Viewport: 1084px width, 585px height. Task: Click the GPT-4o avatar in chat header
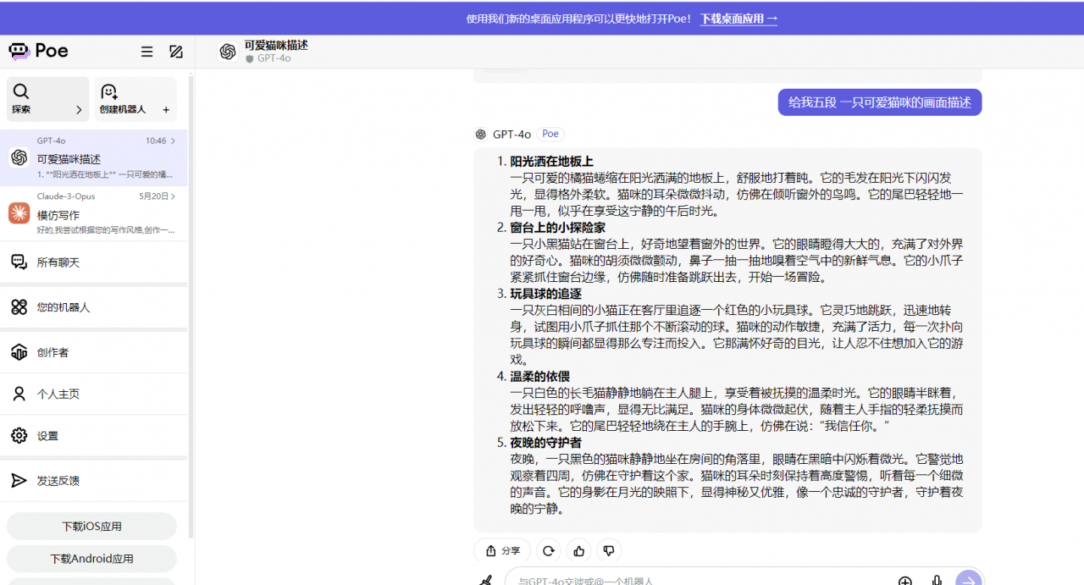click(x=228, y=52)
